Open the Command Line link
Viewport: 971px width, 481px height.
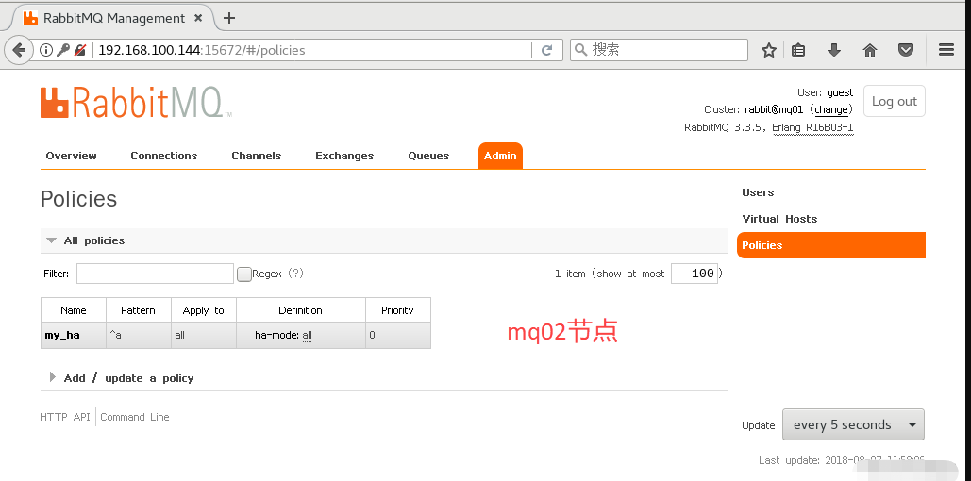134,417
